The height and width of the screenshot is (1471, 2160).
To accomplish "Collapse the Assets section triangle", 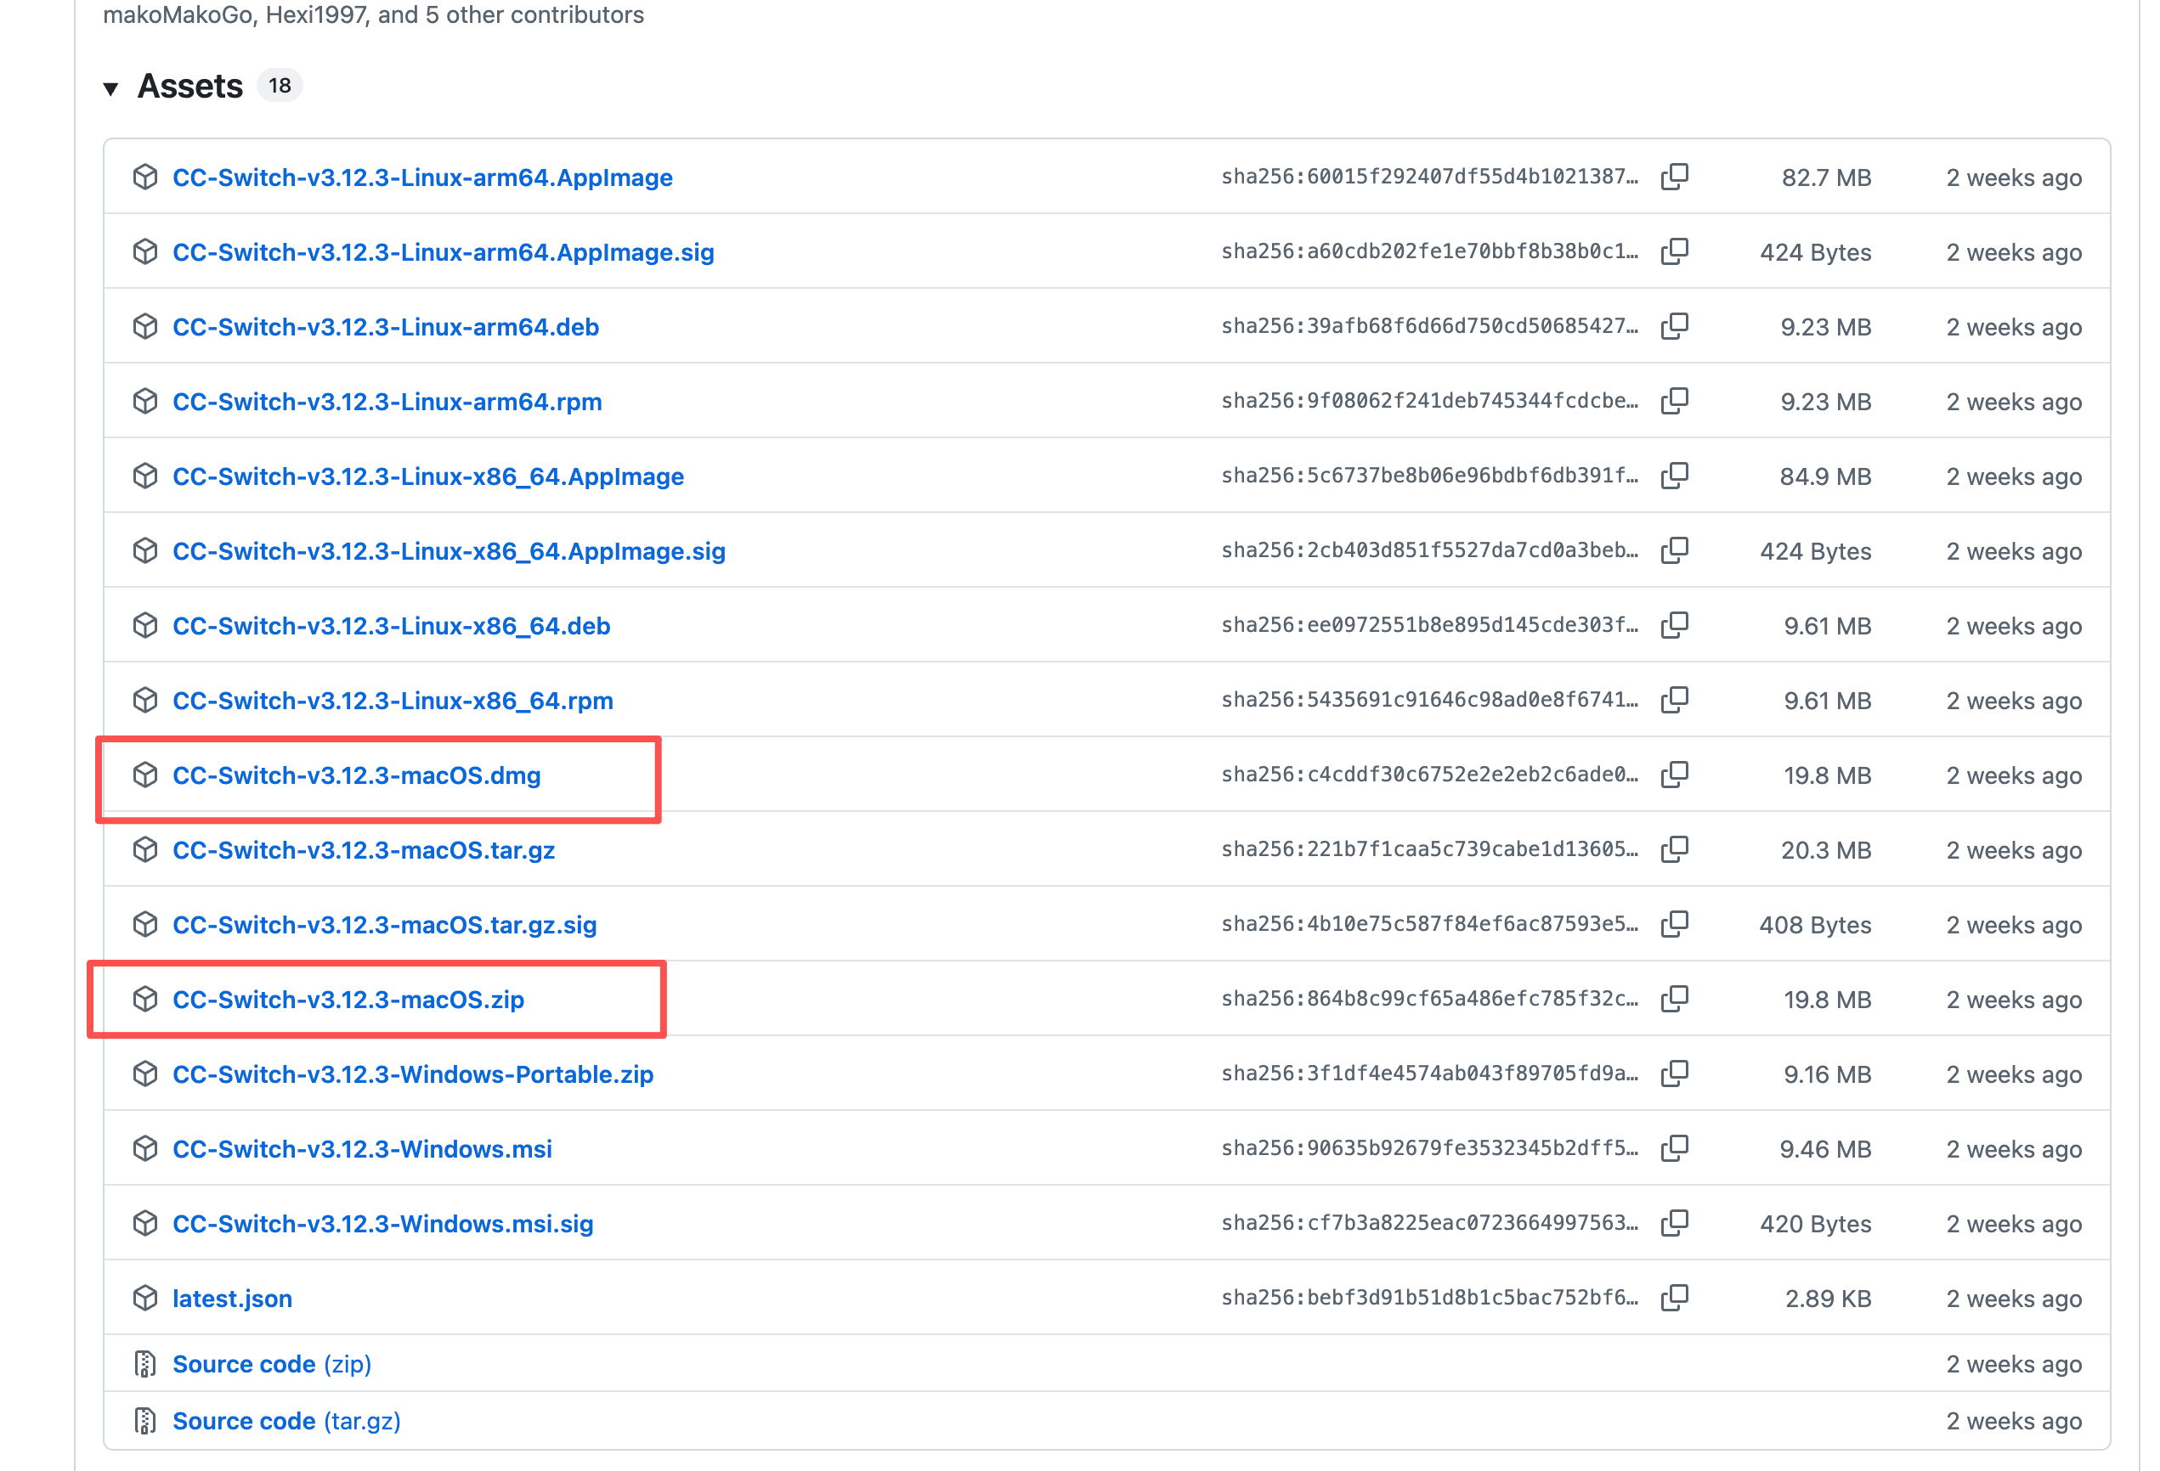I will (110, 88).
